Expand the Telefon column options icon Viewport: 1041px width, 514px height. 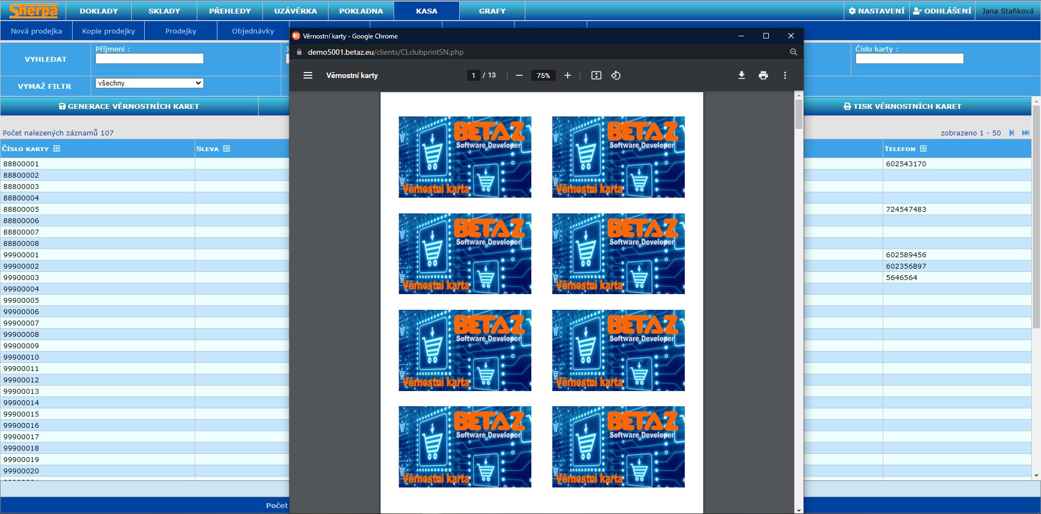(x=923, y=148)
